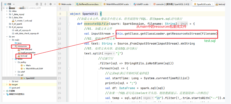Click the java folder icon
This screenshot has height=104, width=231.
click(x=16, y=43)
